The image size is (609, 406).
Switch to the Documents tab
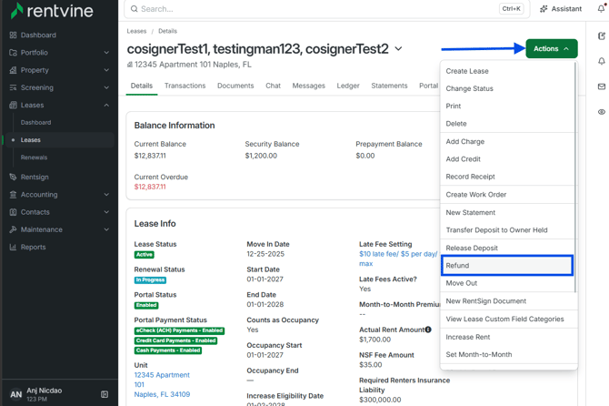(235, 86)
